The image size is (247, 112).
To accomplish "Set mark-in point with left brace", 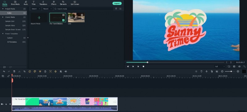I will [227, 62].
